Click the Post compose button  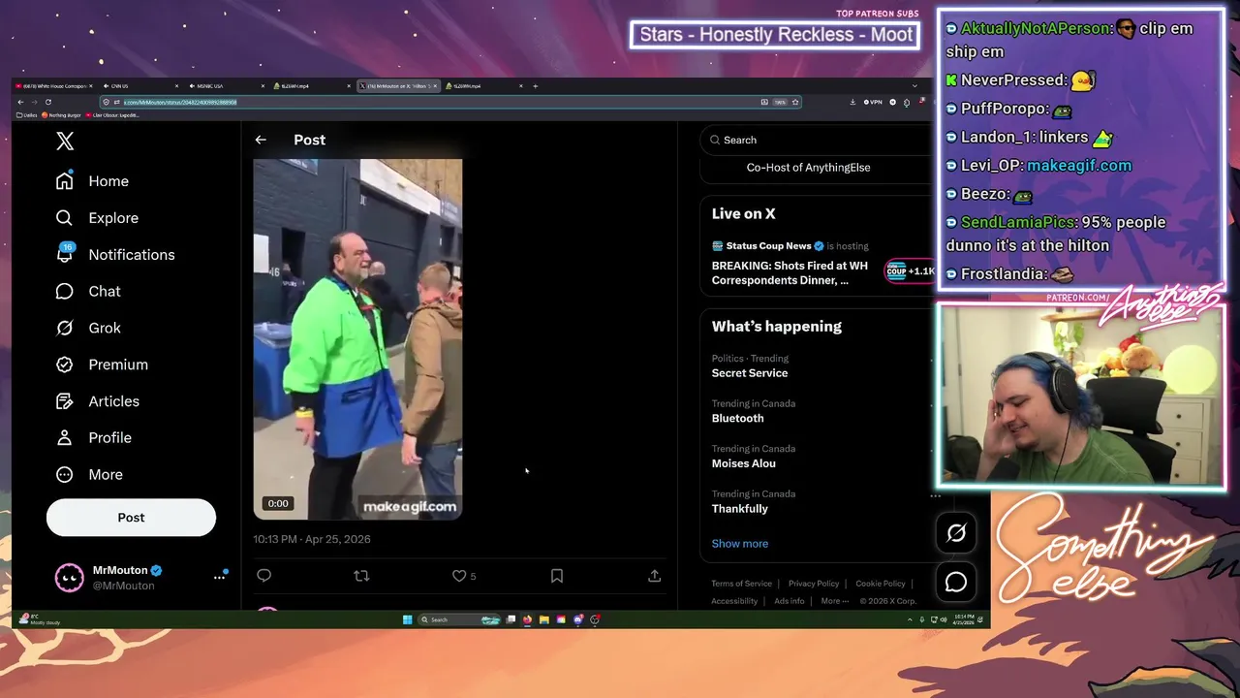(131, 518)
